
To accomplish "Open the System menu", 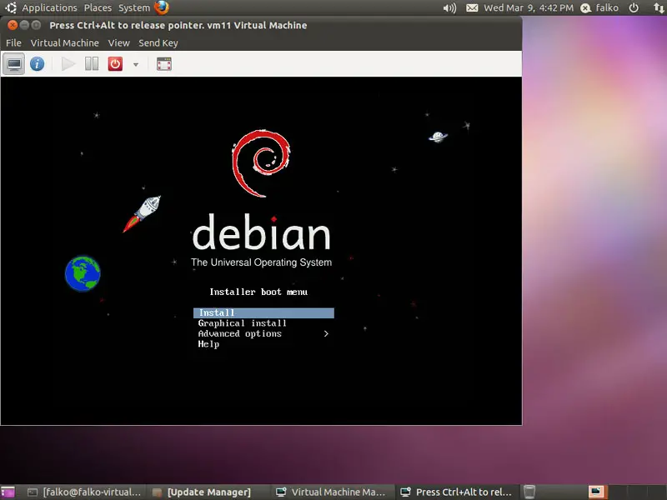I will [x=134, y=7].
